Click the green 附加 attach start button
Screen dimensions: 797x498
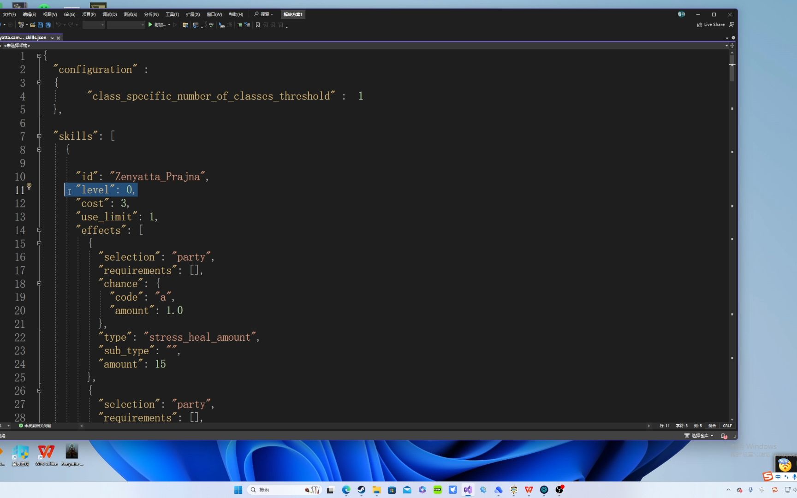[x=157, y=25]
